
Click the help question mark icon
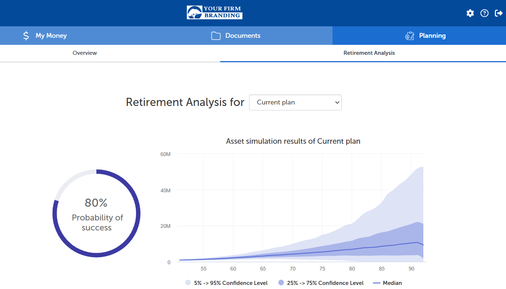pos(484,13)
